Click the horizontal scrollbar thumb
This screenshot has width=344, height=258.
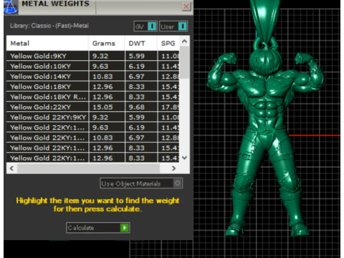88,168
